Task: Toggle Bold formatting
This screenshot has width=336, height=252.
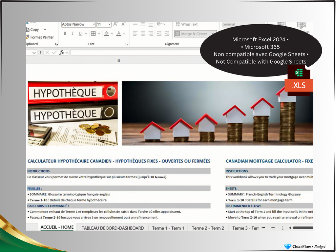Action: pyautogui.click(x=65, y=34)
